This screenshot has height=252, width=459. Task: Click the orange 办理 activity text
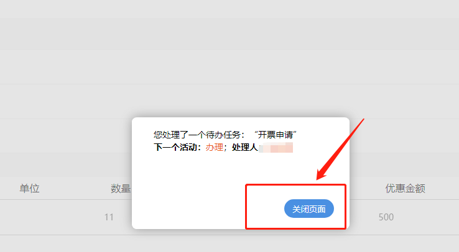[215, 147]
